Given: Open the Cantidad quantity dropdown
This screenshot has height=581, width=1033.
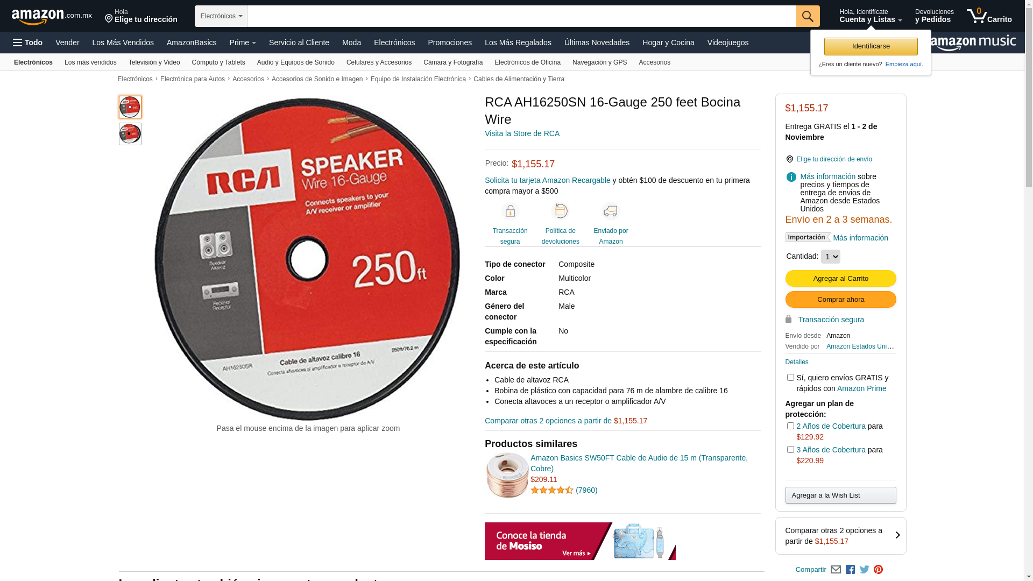Looking at the screenshot, I should coord(830,257).
